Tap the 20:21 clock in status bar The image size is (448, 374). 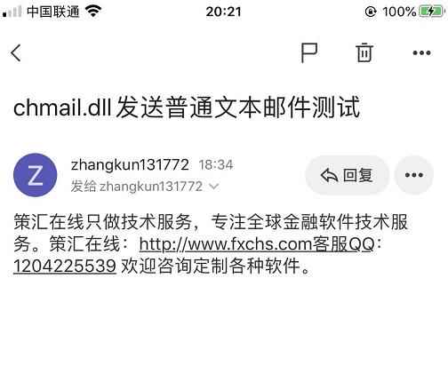click(224, 12)
